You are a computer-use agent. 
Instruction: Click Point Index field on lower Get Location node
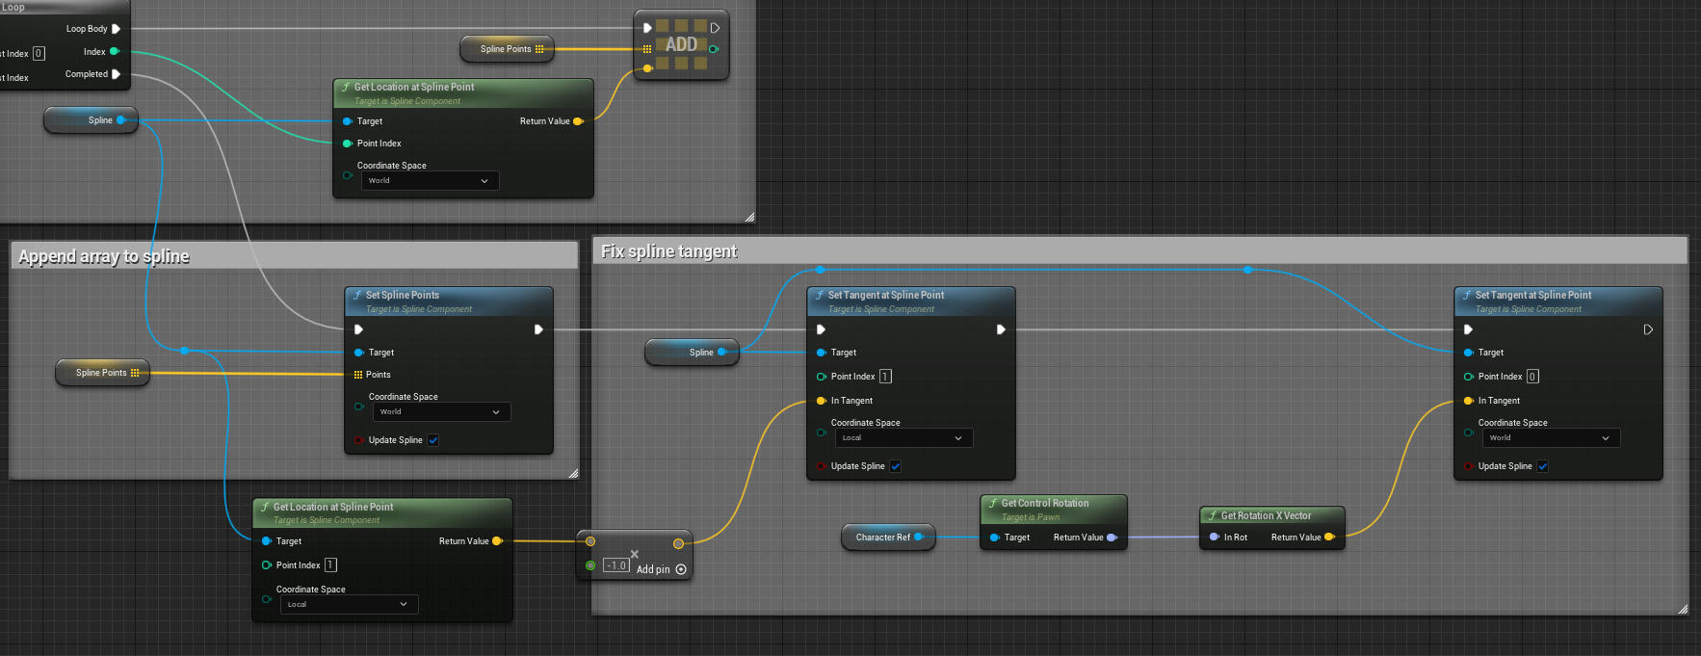(x=330, y=565)
